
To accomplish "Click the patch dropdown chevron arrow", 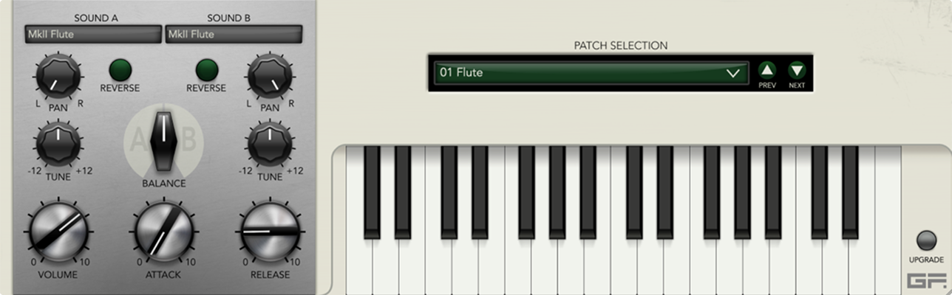I will point(732,73).
